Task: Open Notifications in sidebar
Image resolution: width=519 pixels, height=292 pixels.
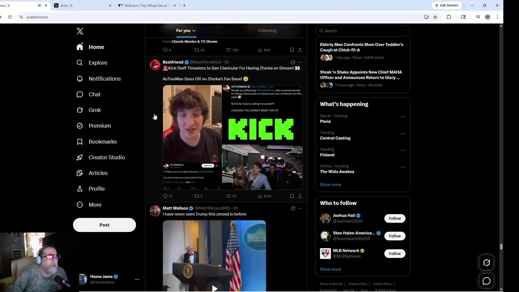Action: [99, 79]
